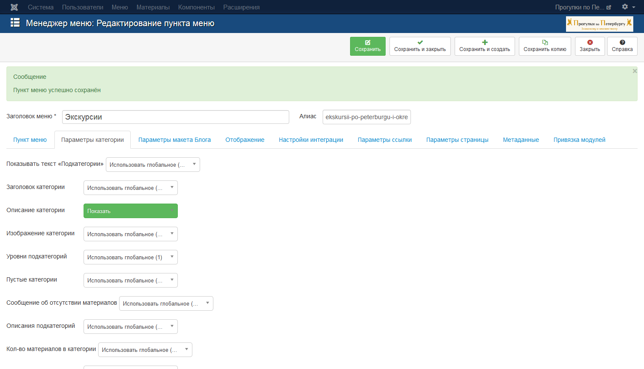Open the Меню menu in top bar
Viewport: 644px width, 369px height.
point(120,7)
